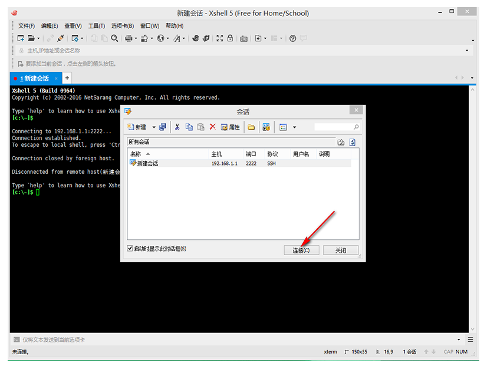This screenshot has height=366, width=484.
Task: Expand the host address bar dropdown
Action: (x=467, y=51)
